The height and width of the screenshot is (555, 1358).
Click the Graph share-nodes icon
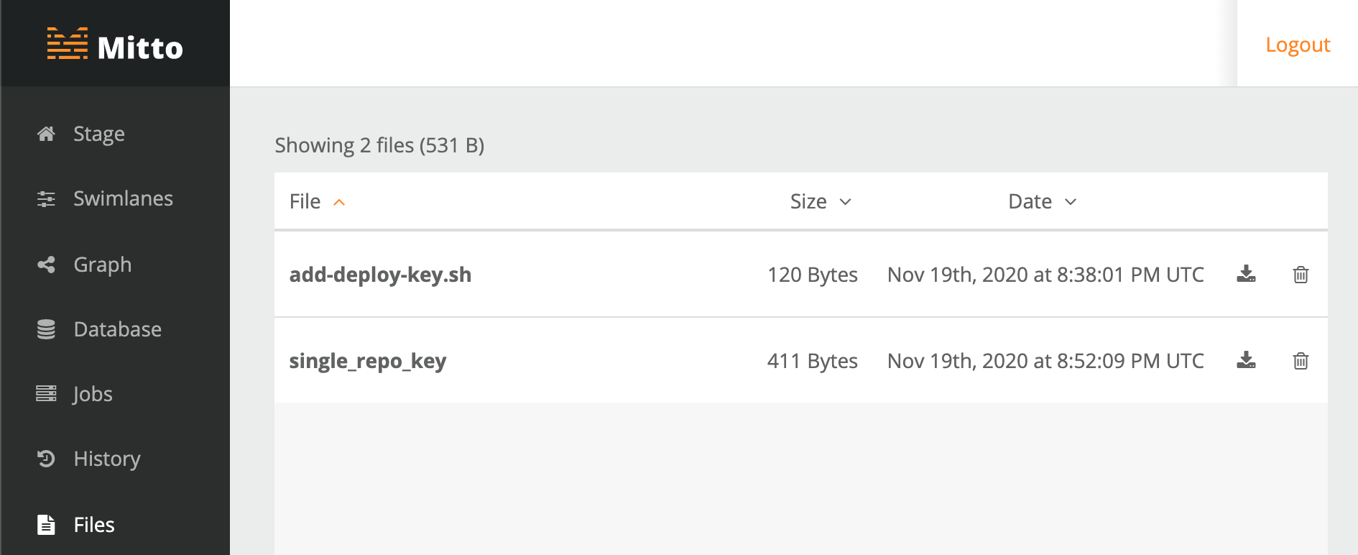[x=46, y=265]
